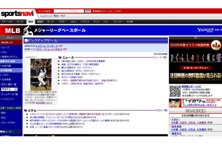The image size is (222, 145).
Task: Open the ニュース一覧 link
Action: pyautogui.click(x=160, y=57)
